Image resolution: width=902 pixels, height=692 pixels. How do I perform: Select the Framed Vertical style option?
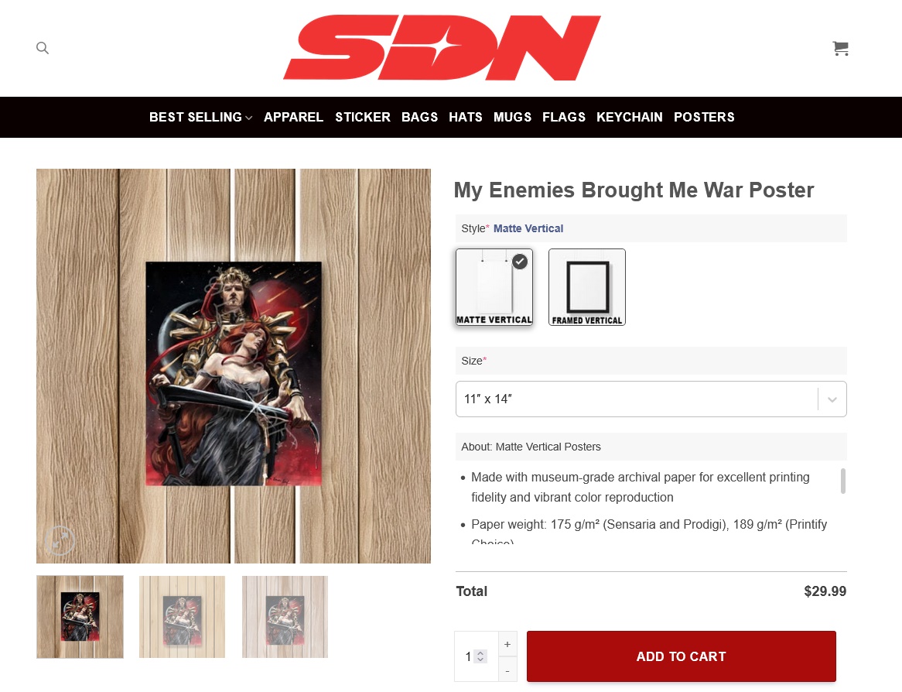(586, 287)
